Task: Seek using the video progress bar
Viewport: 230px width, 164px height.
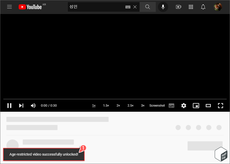Action: 115,99
